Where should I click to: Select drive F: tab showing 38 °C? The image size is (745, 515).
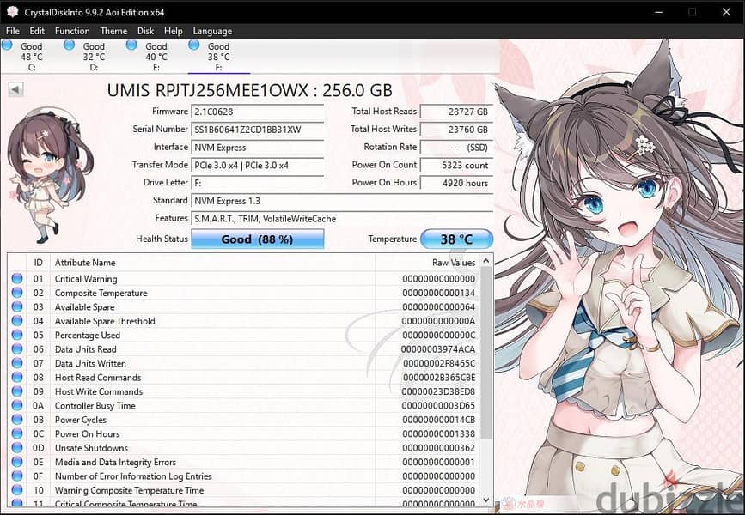[218, 57]
